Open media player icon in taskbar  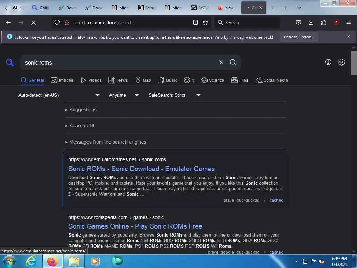(95, 261)
